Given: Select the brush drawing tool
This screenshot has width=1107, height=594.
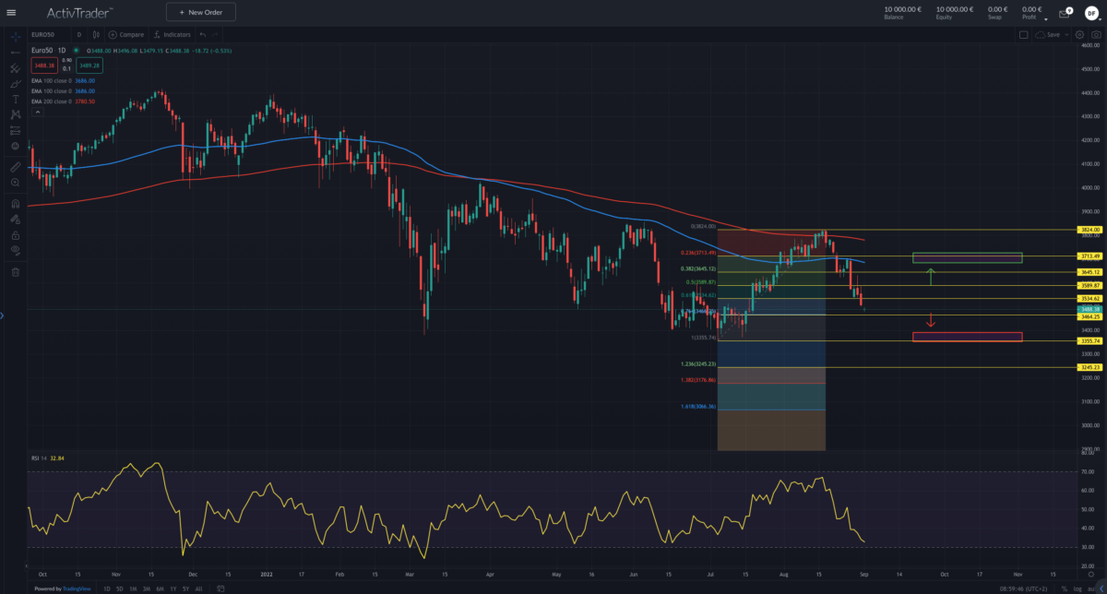Looking at the screenshot, I should (x=15, y=83).
